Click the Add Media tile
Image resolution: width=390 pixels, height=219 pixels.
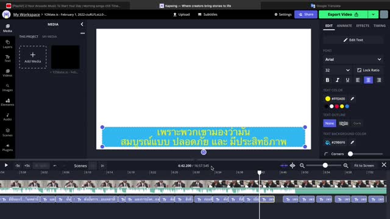pos(32,57)
